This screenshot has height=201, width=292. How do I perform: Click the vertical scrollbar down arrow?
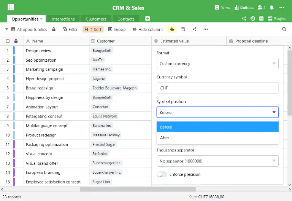(290, 185)
